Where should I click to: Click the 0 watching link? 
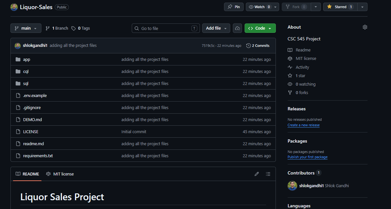306,84
